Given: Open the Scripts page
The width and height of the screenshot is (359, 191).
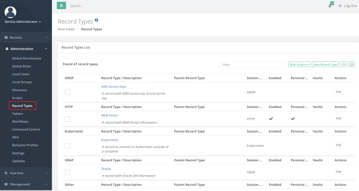Looking at the screenshot, I should tap(17, 98).
